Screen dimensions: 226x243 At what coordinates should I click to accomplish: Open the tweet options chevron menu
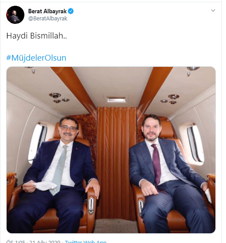tap(213, 11)
